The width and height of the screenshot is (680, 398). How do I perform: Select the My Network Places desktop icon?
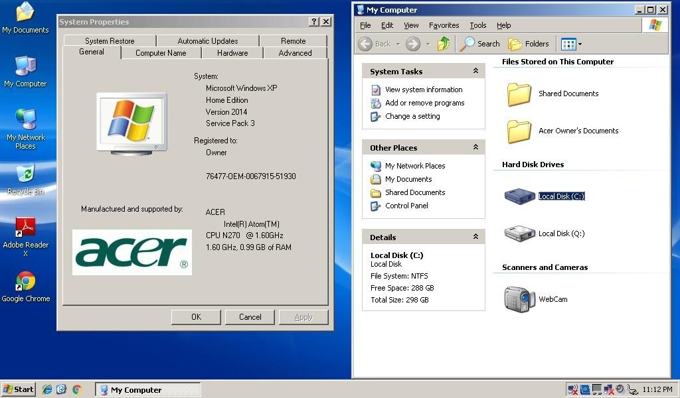point(25,129)
